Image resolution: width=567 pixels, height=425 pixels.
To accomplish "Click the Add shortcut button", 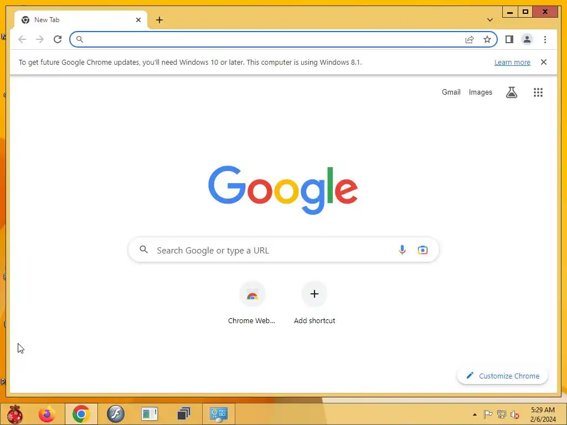I will click(315, 303).
